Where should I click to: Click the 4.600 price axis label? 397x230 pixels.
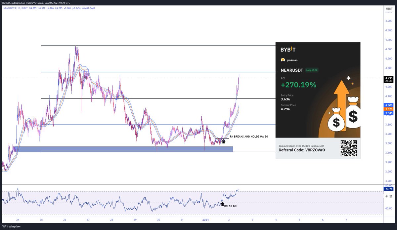[389, 49]
